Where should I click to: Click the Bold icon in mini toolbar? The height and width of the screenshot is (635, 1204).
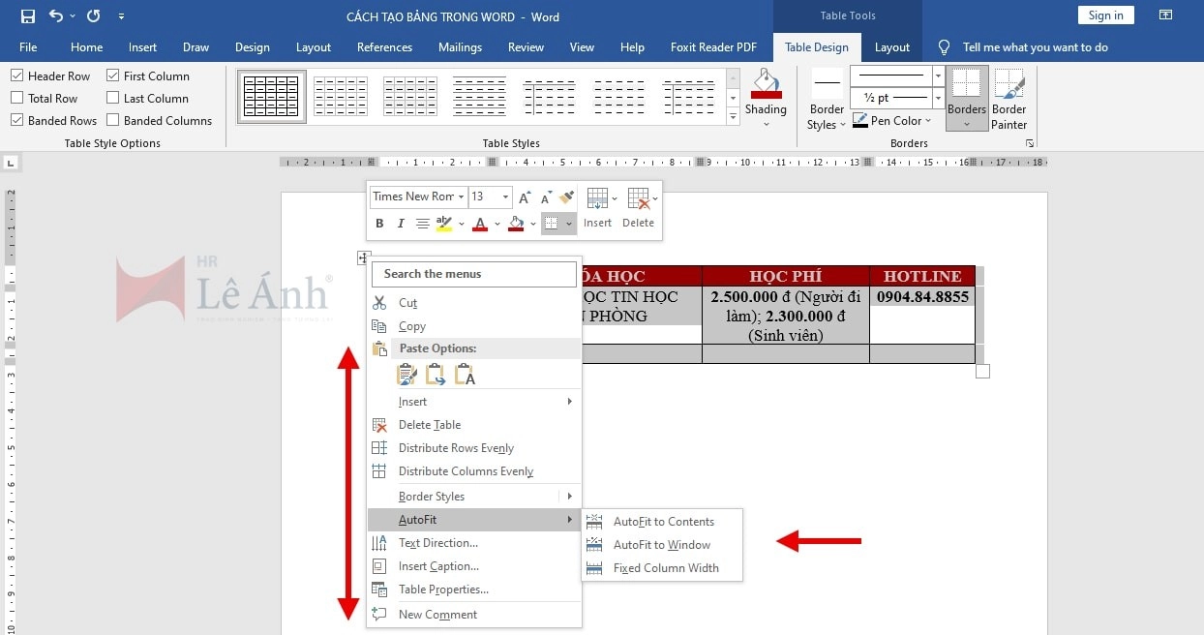(x=379, y=224)
